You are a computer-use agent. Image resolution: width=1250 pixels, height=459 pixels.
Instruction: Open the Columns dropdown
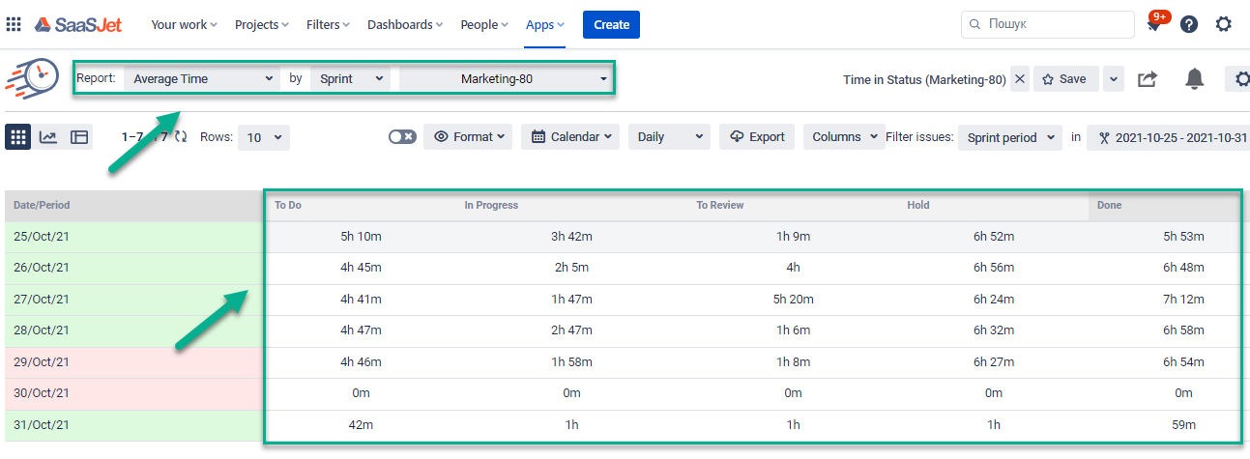[843, 137]
